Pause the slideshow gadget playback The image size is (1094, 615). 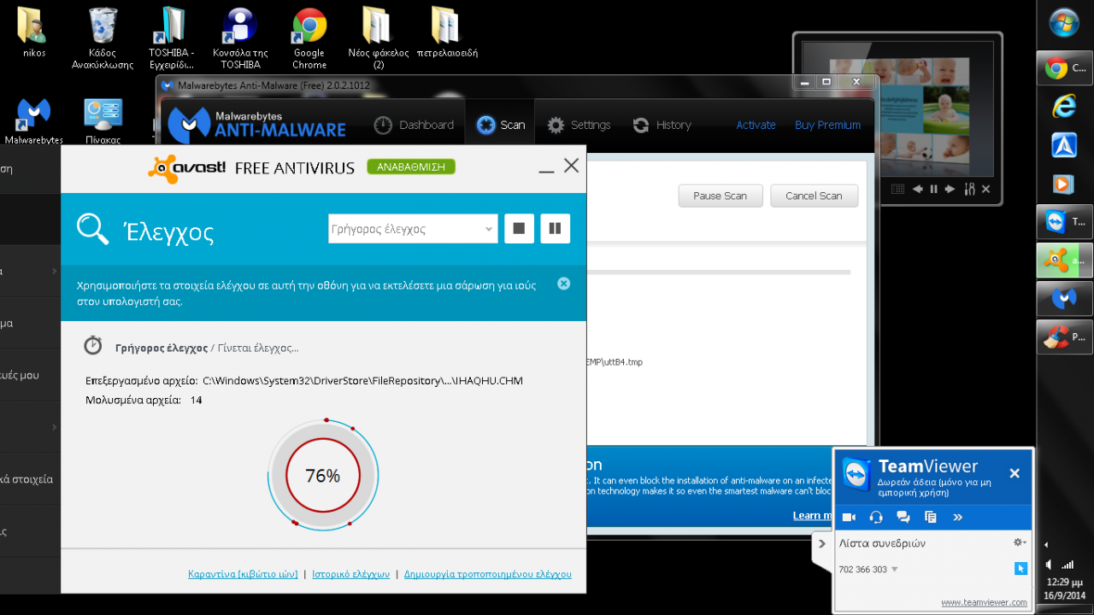pyautogui.click(x=933, y=189)
